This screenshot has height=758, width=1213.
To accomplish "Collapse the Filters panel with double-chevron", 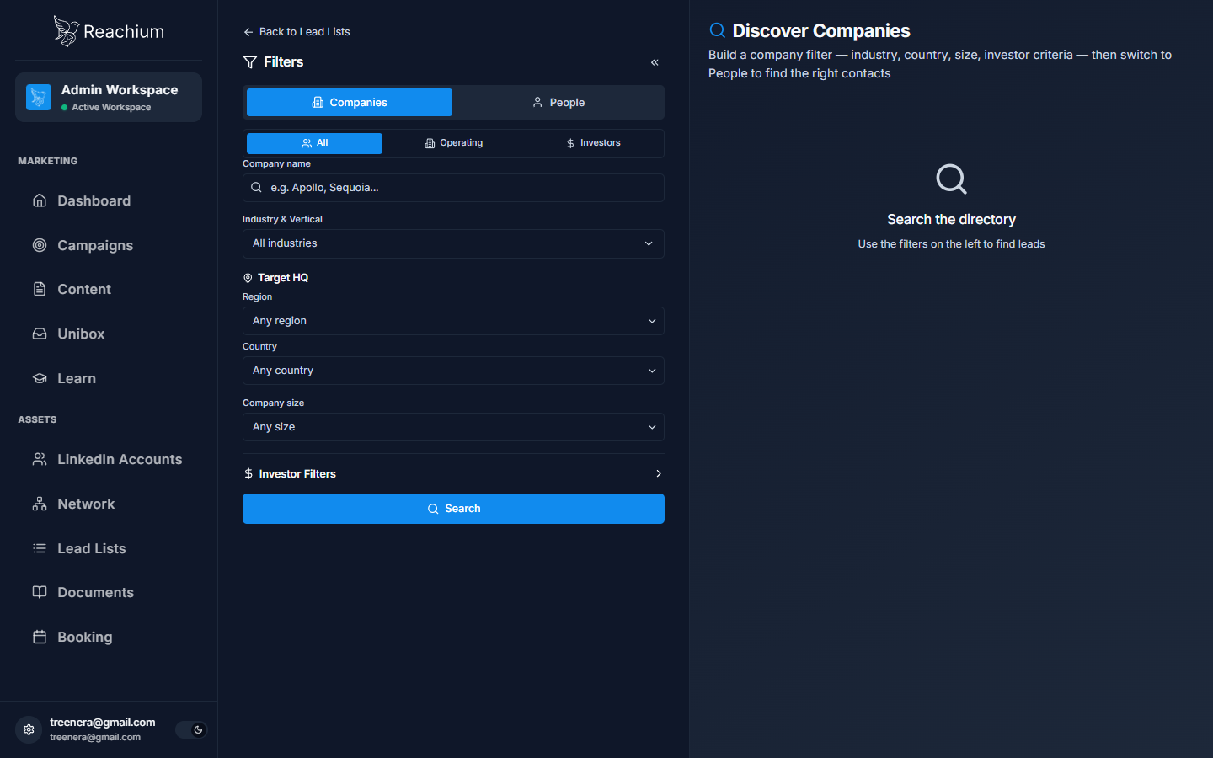I will [655, 62].
